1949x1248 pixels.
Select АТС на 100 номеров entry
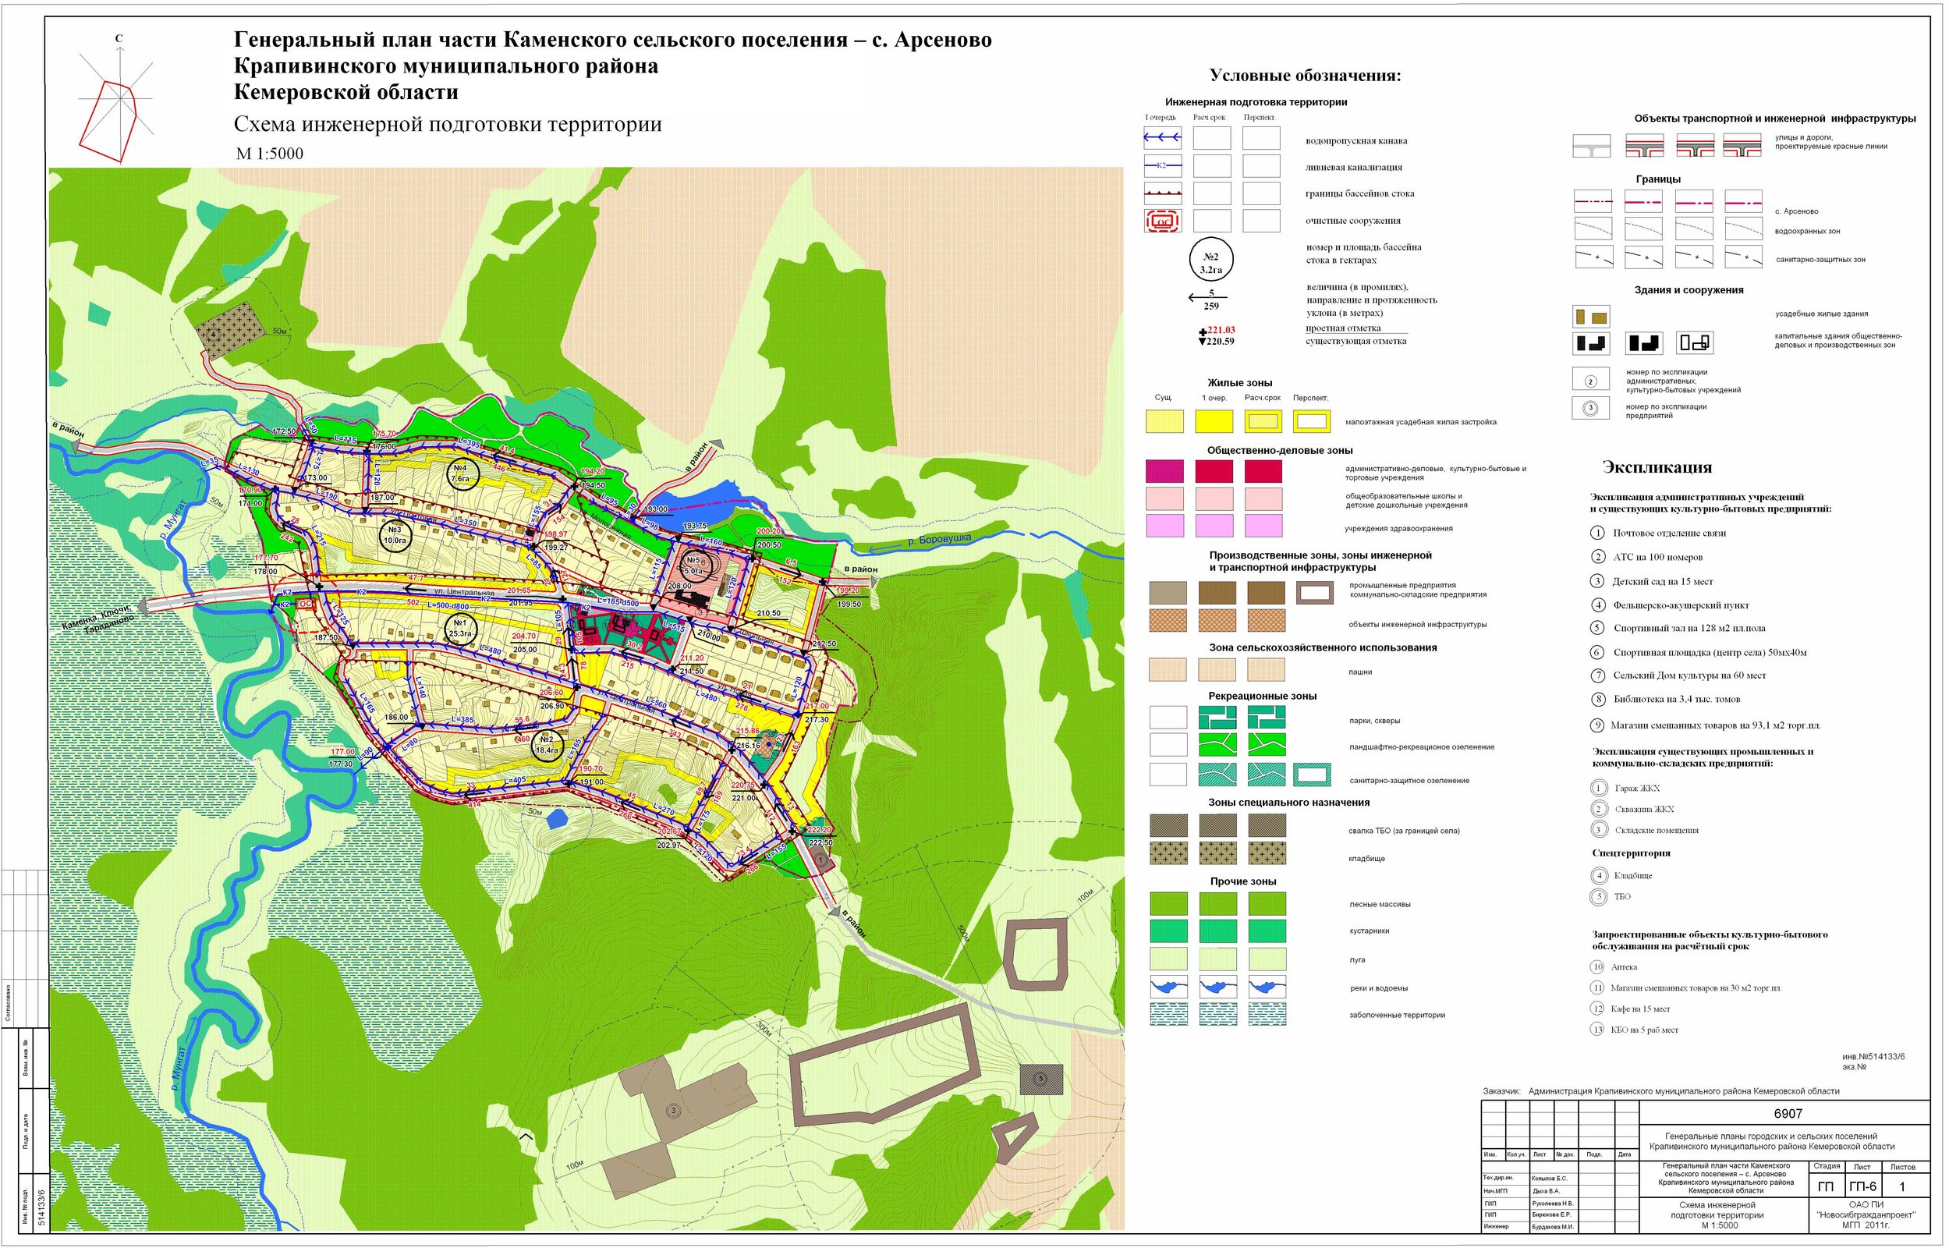pos(1647,558)
